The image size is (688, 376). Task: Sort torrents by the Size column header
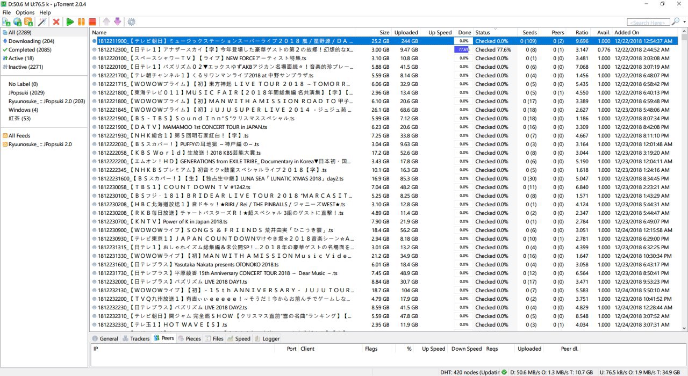374,33
